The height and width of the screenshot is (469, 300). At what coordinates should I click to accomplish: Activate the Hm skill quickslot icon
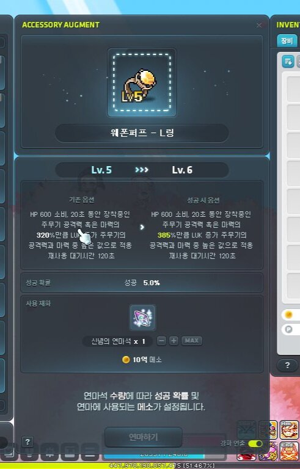(289, 429)
